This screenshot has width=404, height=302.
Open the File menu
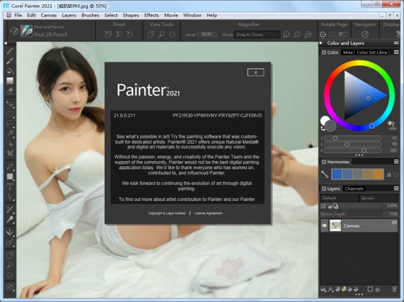(x=18, y=15)
